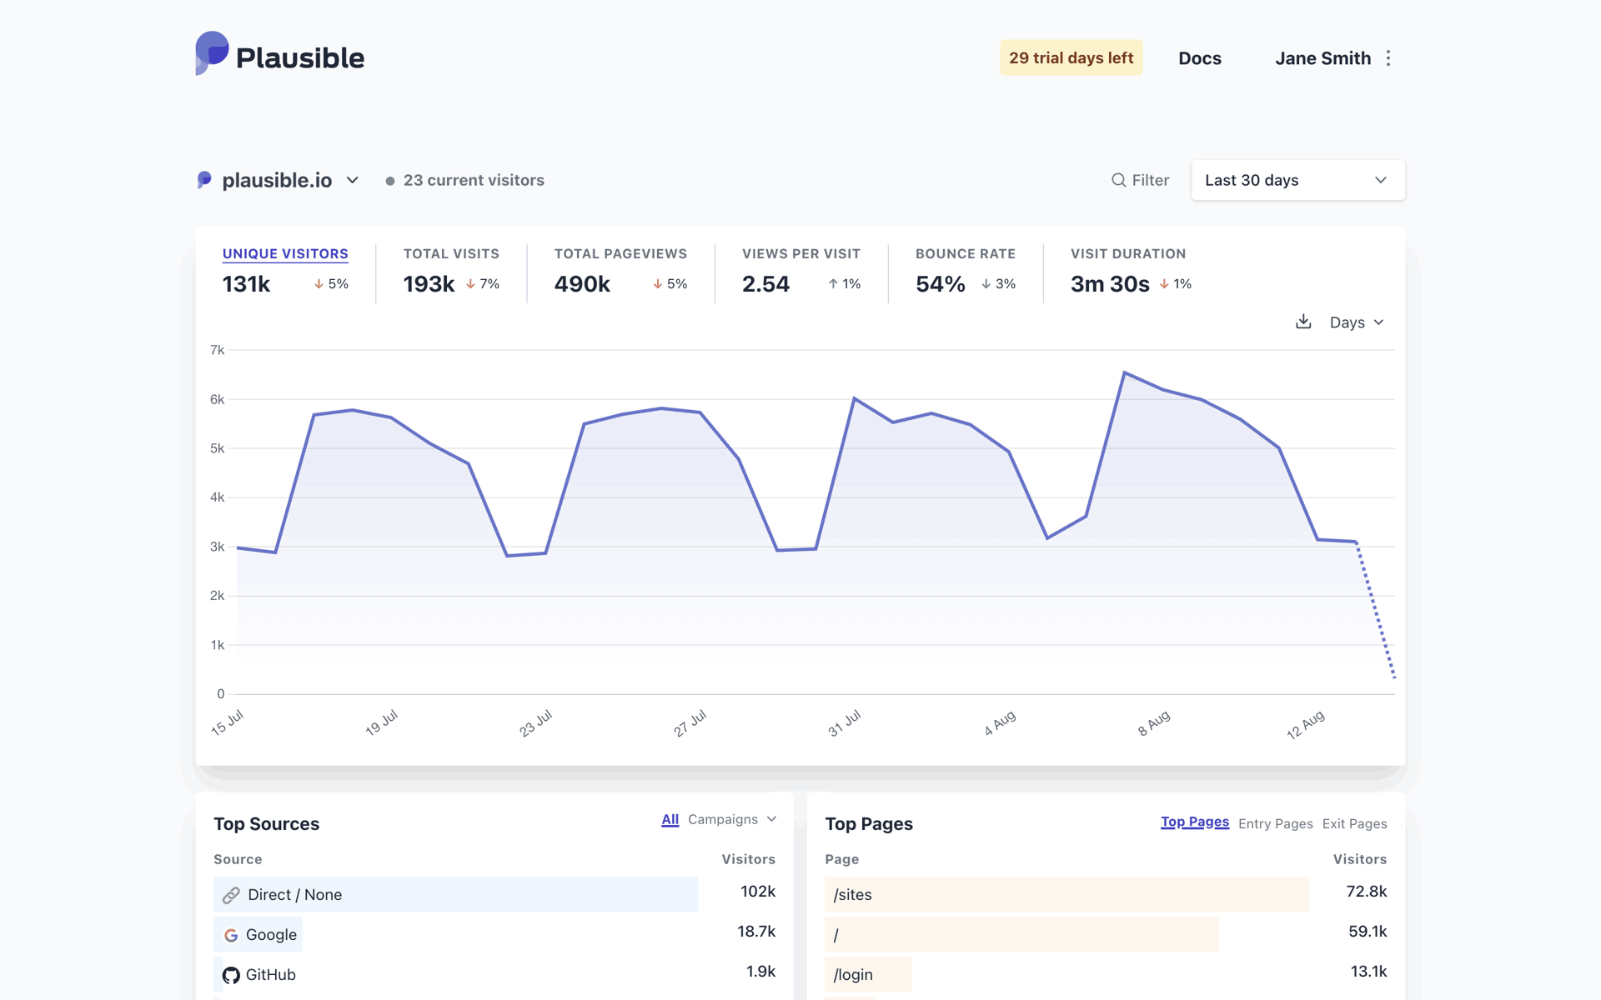Screen dimensions: 1601x1000
Task: Click the 7k y-axis label
Action: coord(217,350)
